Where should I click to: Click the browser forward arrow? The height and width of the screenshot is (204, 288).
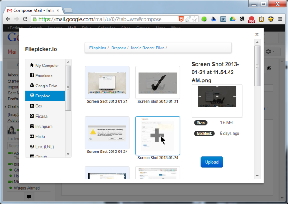[17, 19]
